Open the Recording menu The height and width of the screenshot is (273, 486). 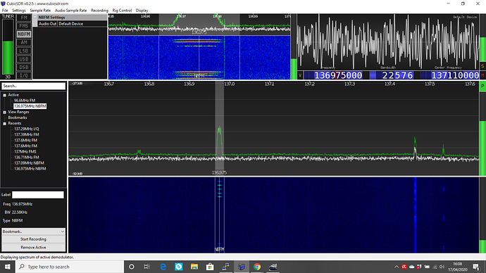point(99,11)
